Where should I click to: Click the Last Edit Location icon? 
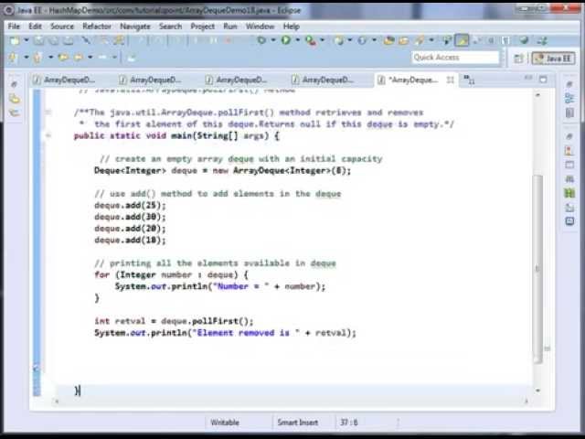63,57
